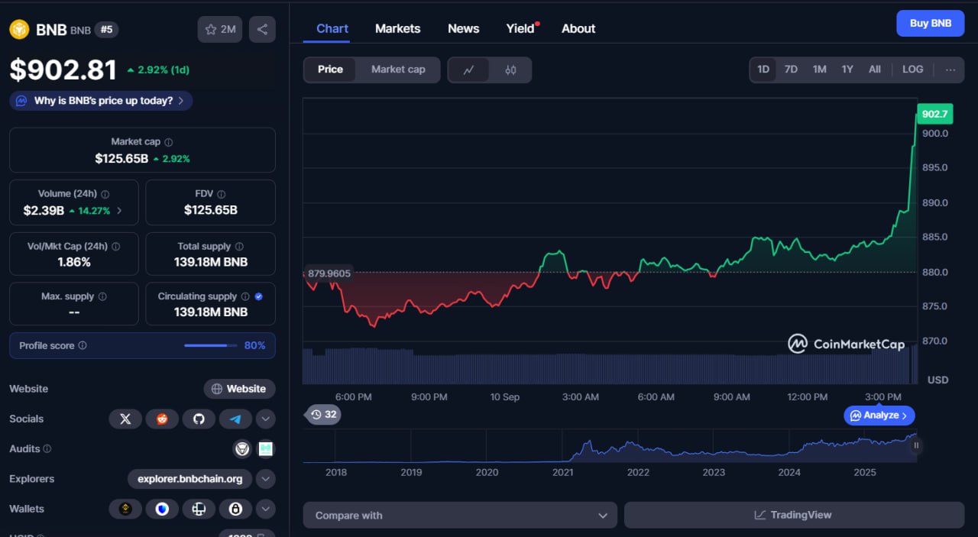Click the 139.18M BNB total supply value
The width and height of the screenshot is (978, 537).
coord(211,263)
